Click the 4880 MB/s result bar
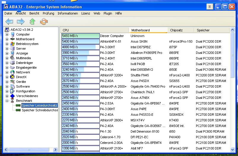238x156 pixels. [80, 47]
